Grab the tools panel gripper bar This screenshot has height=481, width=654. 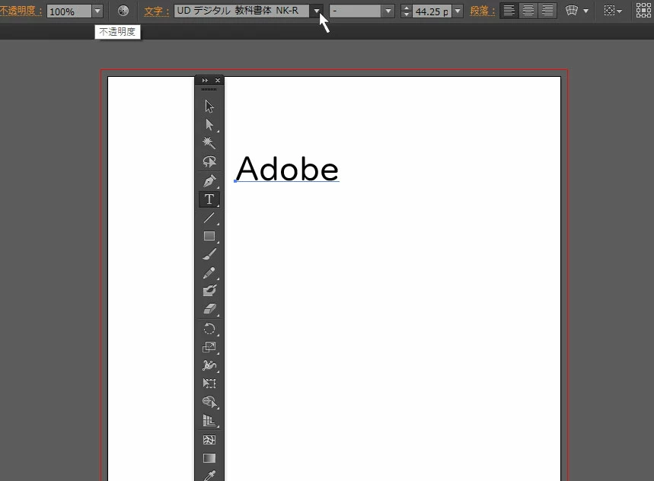209,89
